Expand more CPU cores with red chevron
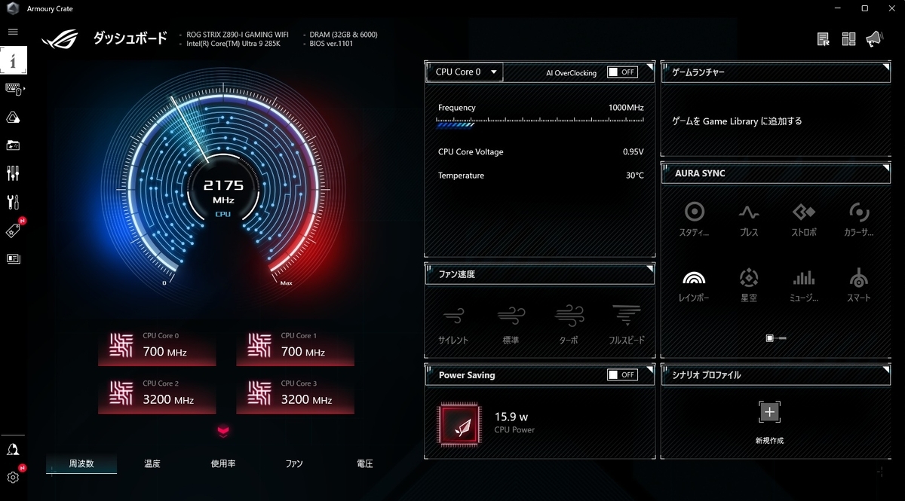 point(223,431)
